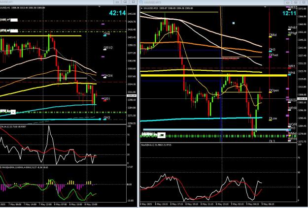Click the current price tag on M15 scale
The height and width of the screenshot is (208, 308).
pyautogui.click(x=303, y=99)
